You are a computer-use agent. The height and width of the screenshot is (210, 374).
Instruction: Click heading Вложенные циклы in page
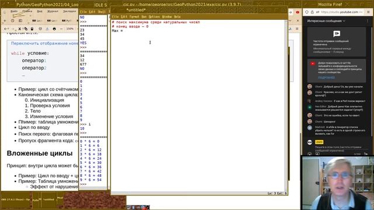coord(40,153)
